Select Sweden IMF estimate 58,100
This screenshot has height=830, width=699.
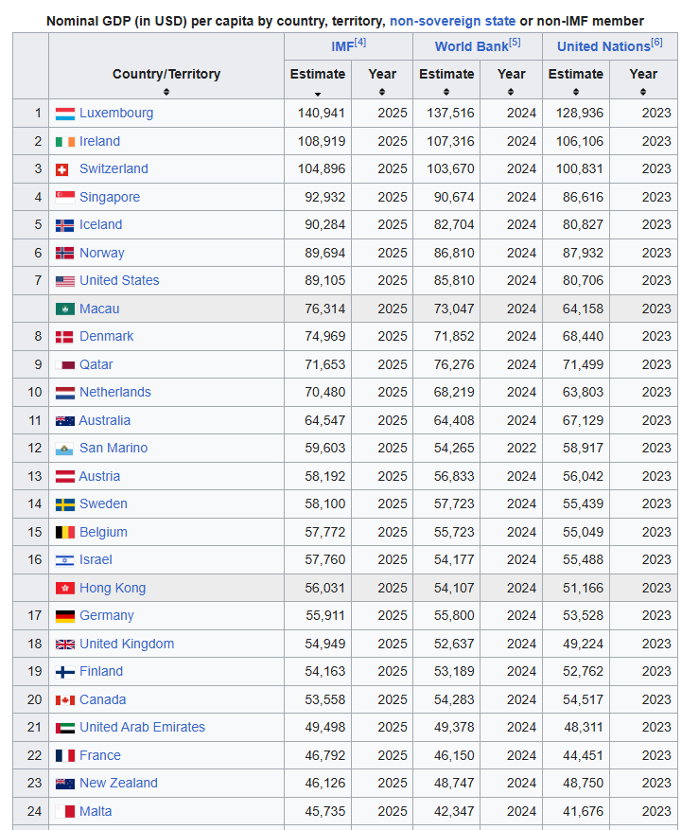(x=324, y=503)
